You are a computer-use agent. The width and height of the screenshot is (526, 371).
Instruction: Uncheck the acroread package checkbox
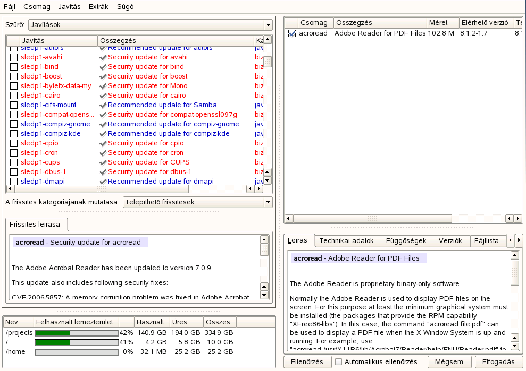[x=292, y=33]
